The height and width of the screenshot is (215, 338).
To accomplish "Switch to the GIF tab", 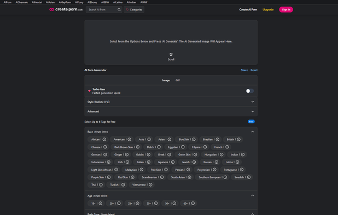I will [x=178, y=80].
